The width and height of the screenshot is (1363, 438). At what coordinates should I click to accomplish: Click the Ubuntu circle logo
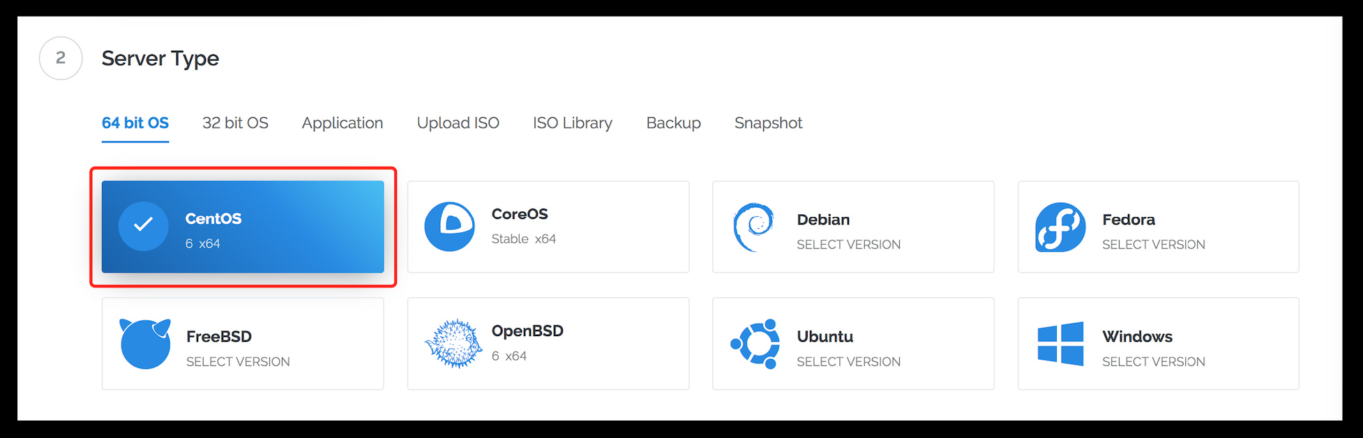pos(755,344)
